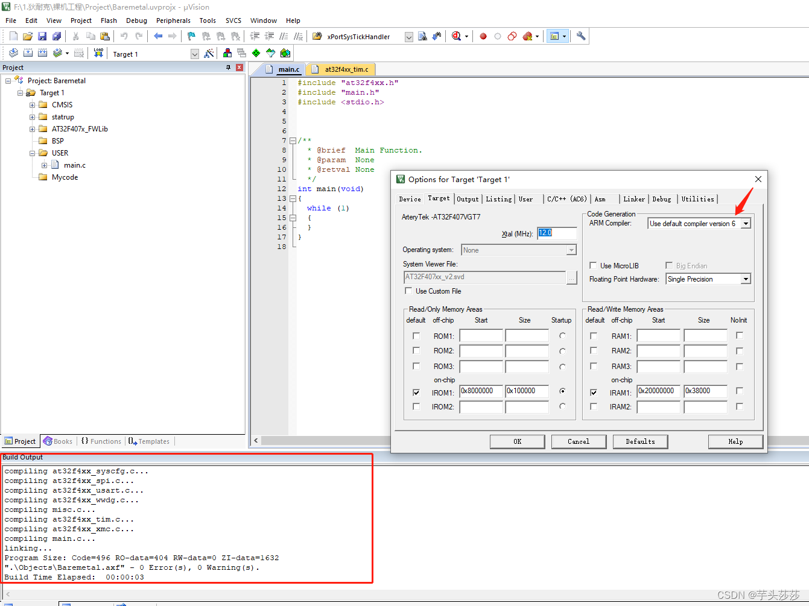Screen dimensions: 809x606
Task: Insert a breakpoint with the red dot
Action: pos(483,36)
